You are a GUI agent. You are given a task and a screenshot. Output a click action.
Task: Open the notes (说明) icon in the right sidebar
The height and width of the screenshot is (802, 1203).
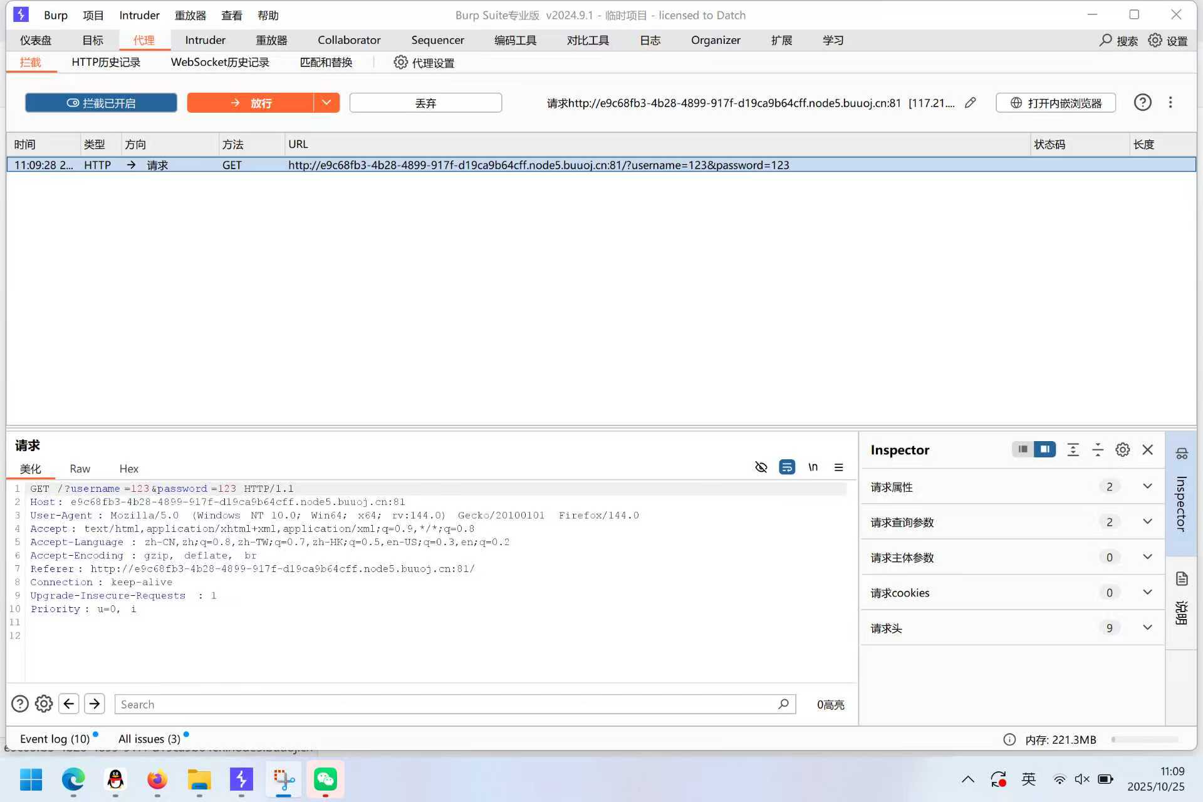pyautogui.click(x=1182, y=579)
